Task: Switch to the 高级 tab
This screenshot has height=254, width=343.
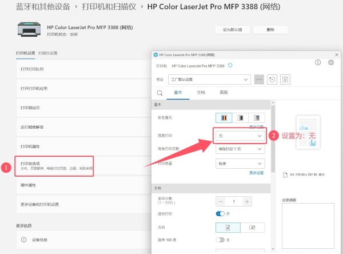Action: 224,93
